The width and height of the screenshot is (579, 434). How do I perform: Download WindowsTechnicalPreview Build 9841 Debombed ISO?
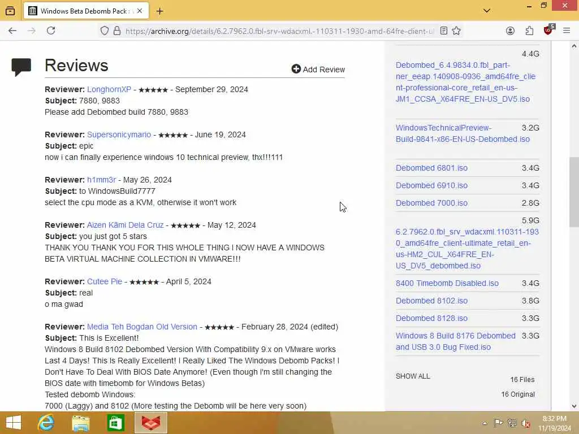pos(463,133)
